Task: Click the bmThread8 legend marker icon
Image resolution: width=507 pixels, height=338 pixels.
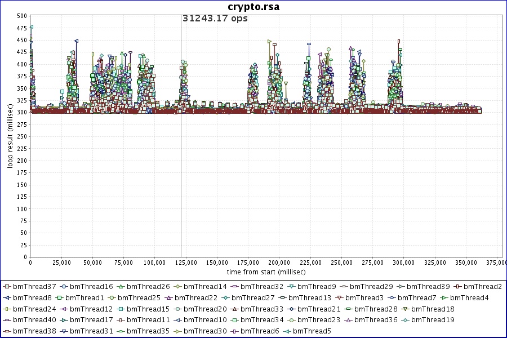Action: pos(7,298)
